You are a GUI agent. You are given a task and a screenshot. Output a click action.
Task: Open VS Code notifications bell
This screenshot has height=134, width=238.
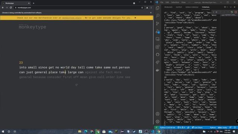(x=235, y=128)
